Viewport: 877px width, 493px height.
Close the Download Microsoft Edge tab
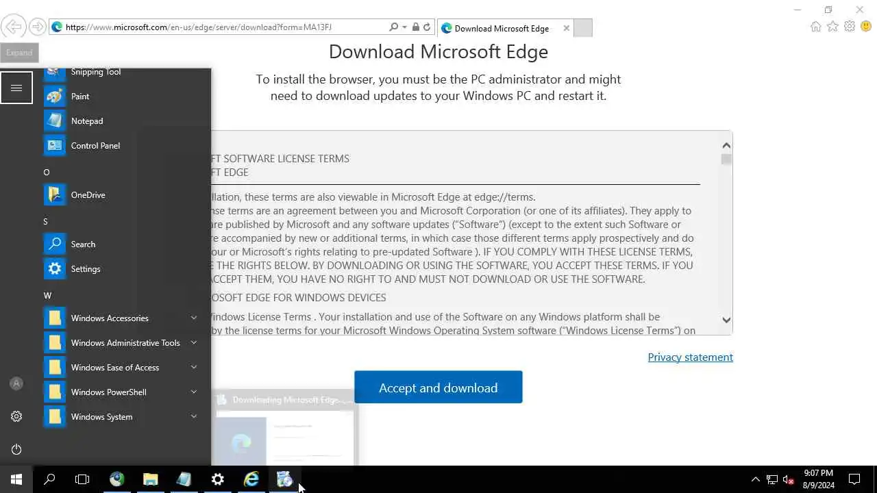[566, 28]
